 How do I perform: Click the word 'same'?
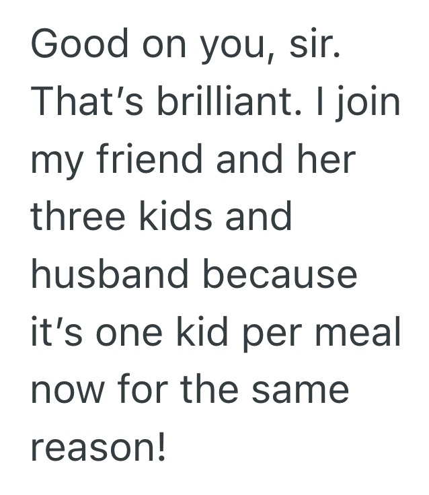[x=300, y=390]
